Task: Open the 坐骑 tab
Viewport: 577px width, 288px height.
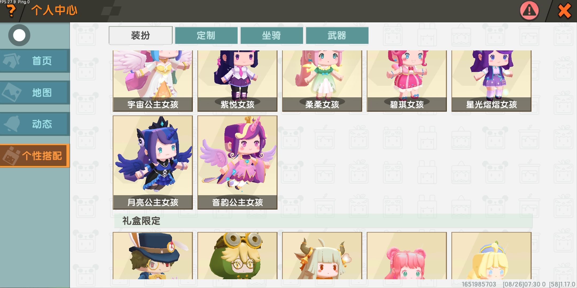Action: tap(271, 35)
